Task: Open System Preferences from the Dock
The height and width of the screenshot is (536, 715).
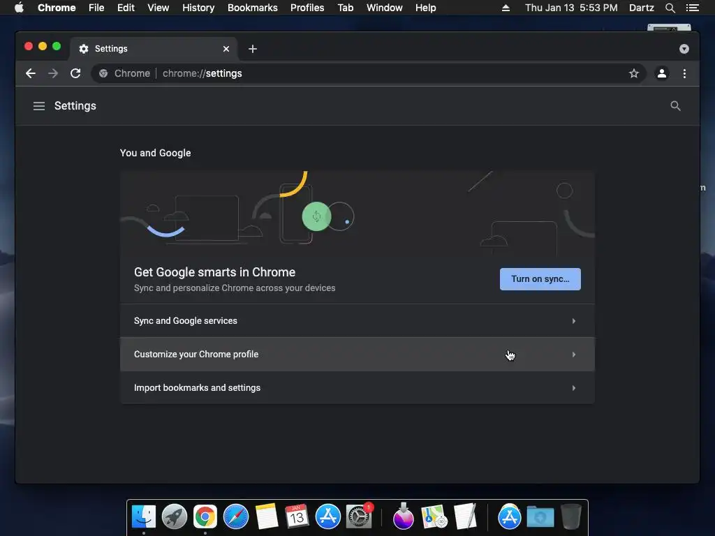Action: point(359,517)
